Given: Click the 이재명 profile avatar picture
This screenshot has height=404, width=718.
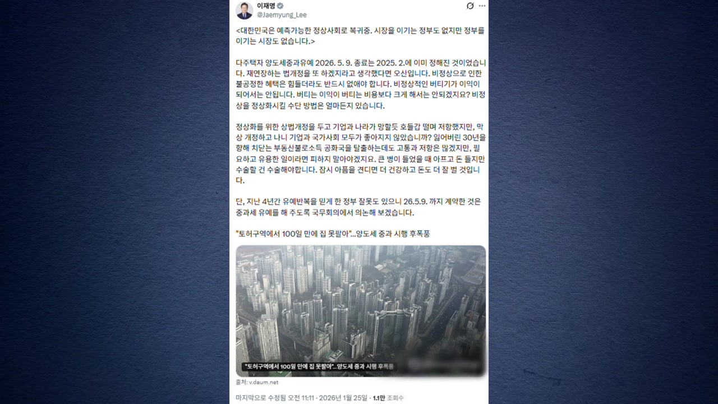Looking at the screenshot, I should (245, 11).
